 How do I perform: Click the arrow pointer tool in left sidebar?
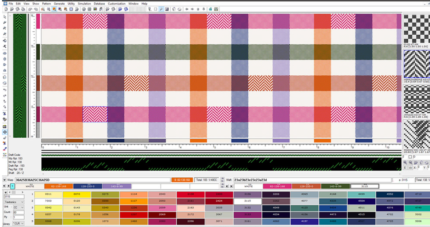5,17
